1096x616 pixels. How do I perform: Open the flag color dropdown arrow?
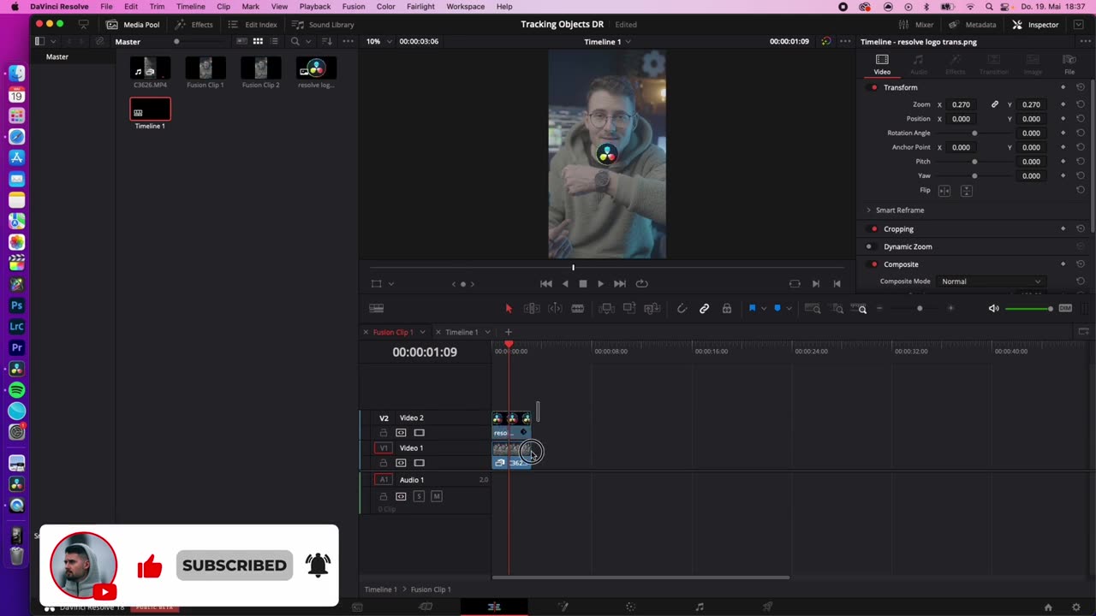(x=764, y=309)
